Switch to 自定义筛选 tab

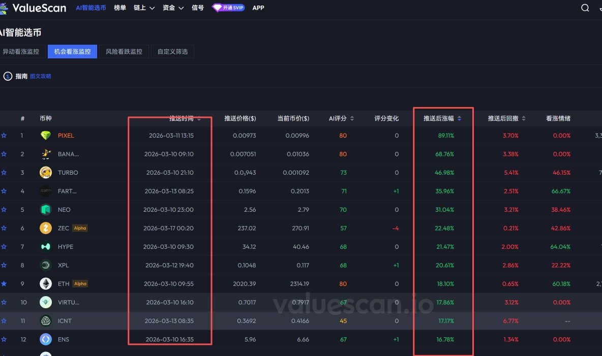172,51
